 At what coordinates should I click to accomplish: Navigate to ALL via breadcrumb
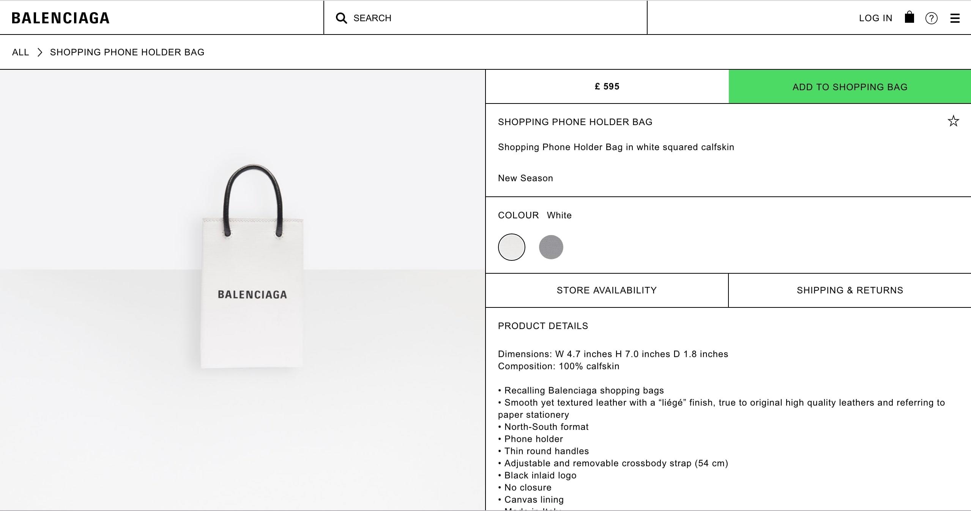(x=21, y=52)
